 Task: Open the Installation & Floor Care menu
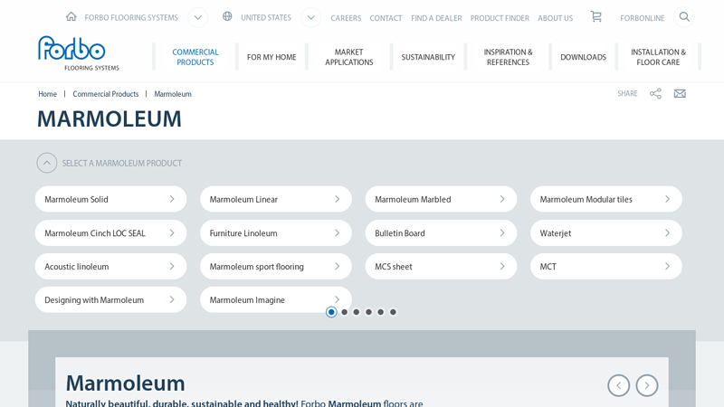click(658, 57)
